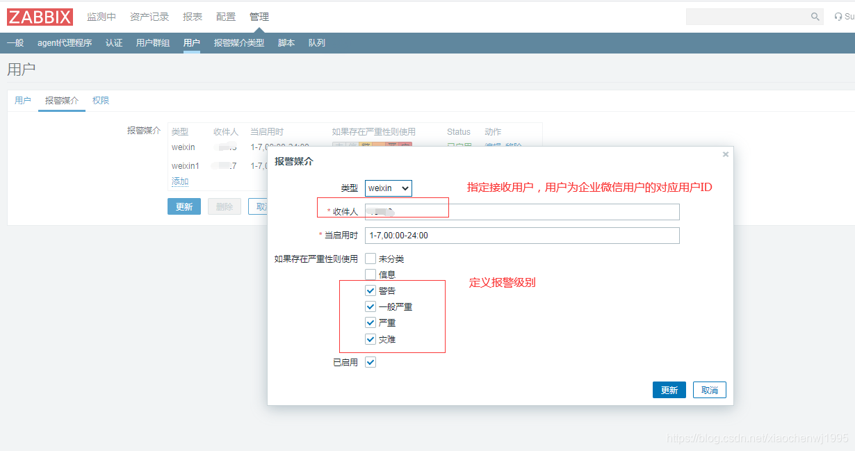This screenshot has height=451, width=855.
Task: Open the 报表 menu
Action: pyautogui.click(x=193, y=17)
